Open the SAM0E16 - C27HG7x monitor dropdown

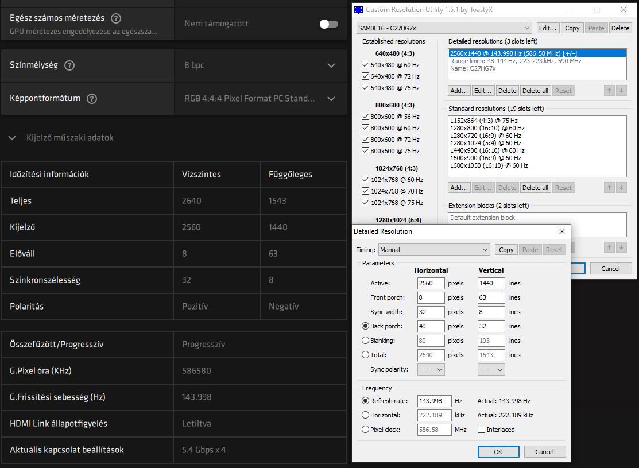pyautogui.click(x=444, y=28)
